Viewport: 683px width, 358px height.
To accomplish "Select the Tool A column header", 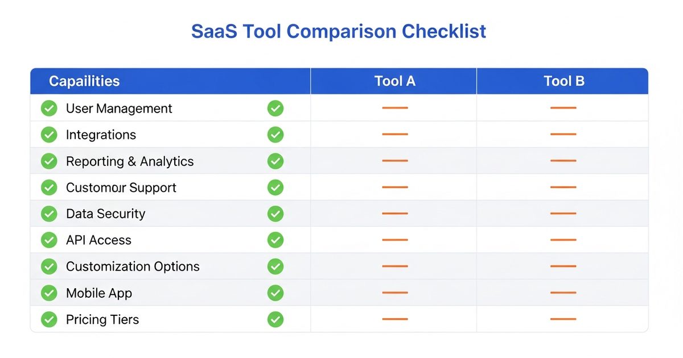I will pyautogui.click(x=394, y=81).
